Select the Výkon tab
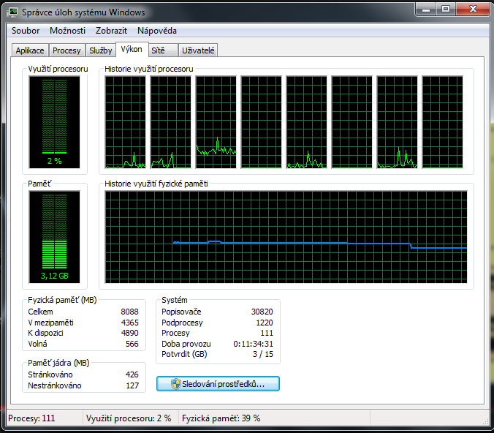The image size is (494, 433). point(132,50)
